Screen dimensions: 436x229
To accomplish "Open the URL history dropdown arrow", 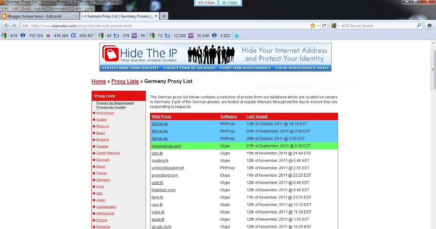I will (319, 26).
